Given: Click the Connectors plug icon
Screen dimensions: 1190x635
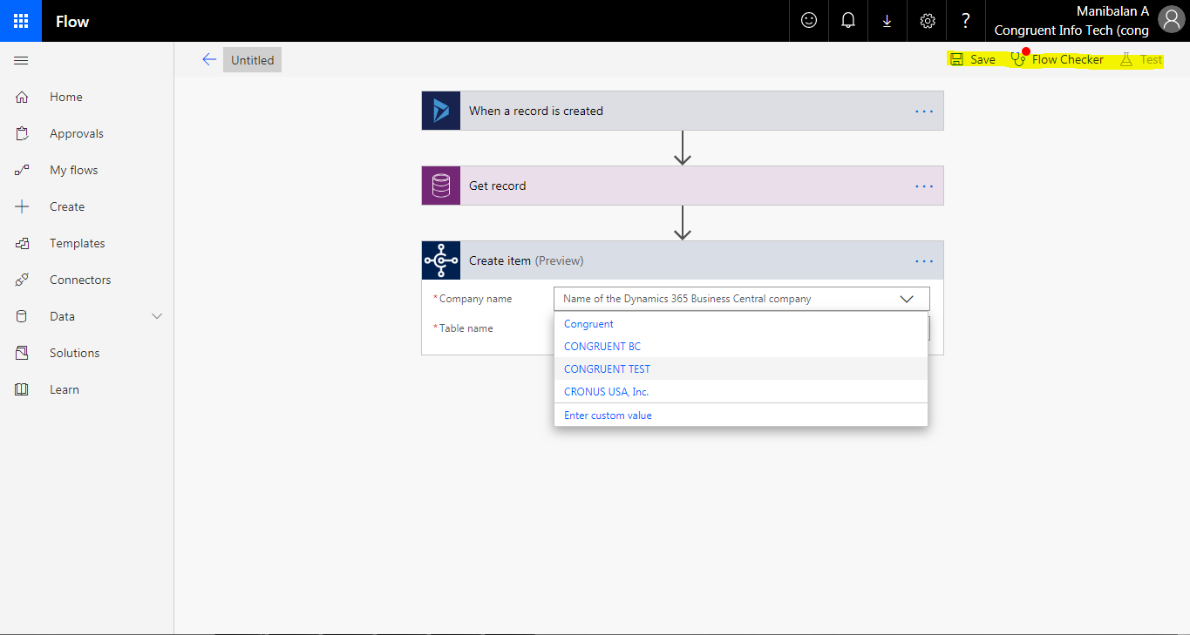Looking at the screenshot, I should [x=22, y=280].
